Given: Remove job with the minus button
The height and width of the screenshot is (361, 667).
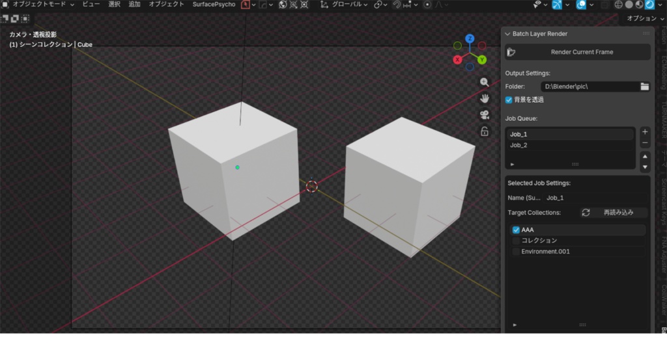Looking at the screenshot, I should (x=645, y=142).
